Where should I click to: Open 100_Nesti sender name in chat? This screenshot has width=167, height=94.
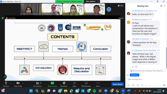click(136, 39)
